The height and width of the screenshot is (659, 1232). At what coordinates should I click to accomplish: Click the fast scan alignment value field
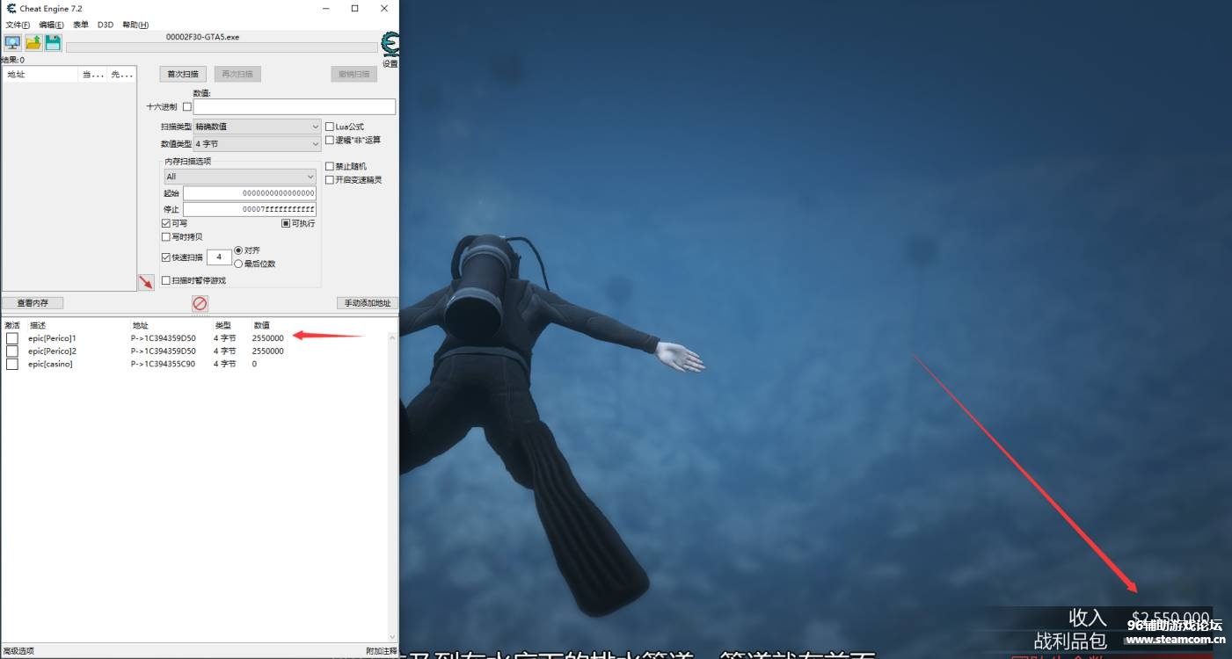pos(219,257)
